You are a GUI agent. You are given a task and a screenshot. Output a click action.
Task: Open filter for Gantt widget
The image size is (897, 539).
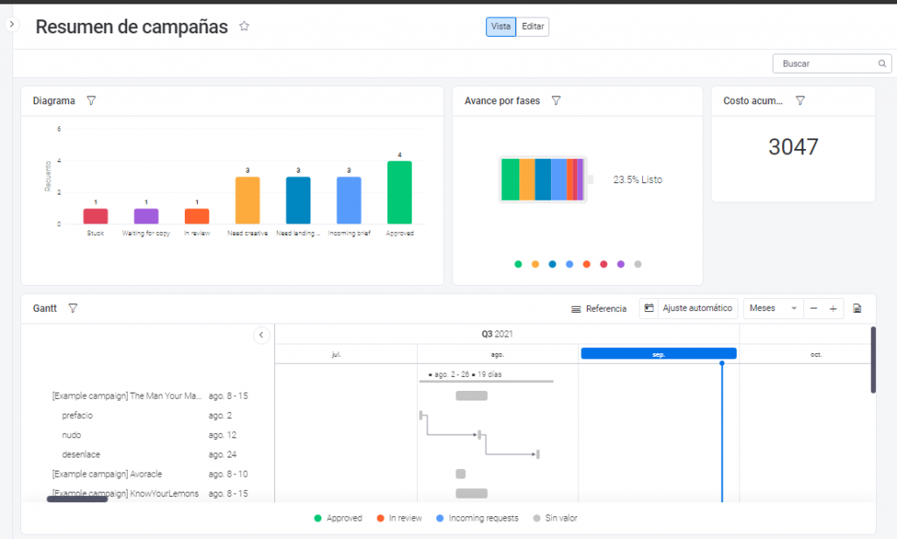click(73, 309)
